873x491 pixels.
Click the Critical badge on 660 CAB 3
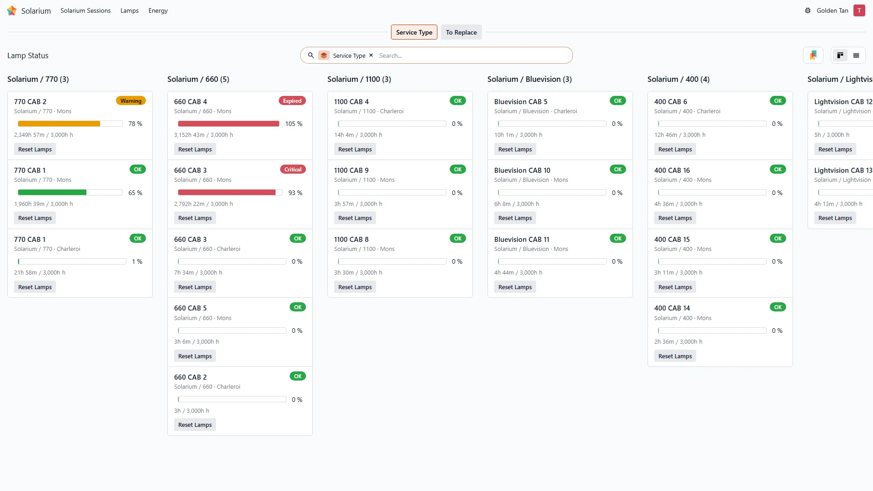(293, 170)
